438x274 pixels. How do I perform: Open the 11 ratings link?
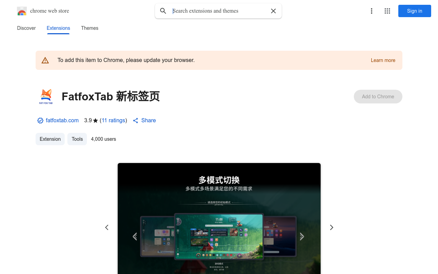[x=113, y=121]
